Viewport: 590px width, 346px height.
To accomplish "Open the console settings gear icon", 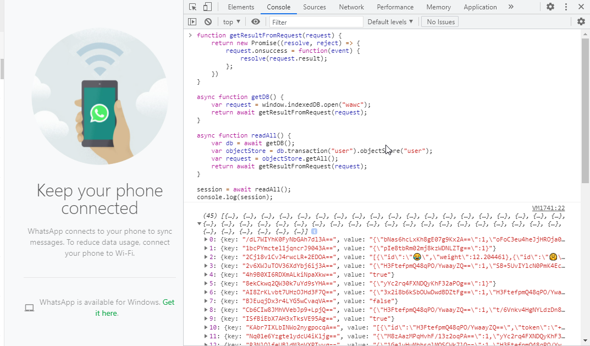I will click(x=581, y=22).
